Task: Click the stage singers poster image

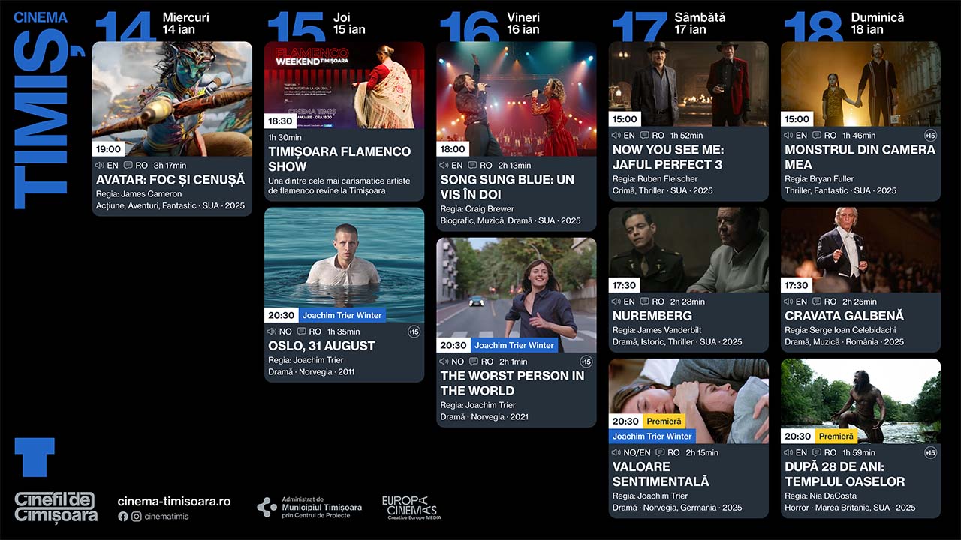Action: [x=517, y=99]
